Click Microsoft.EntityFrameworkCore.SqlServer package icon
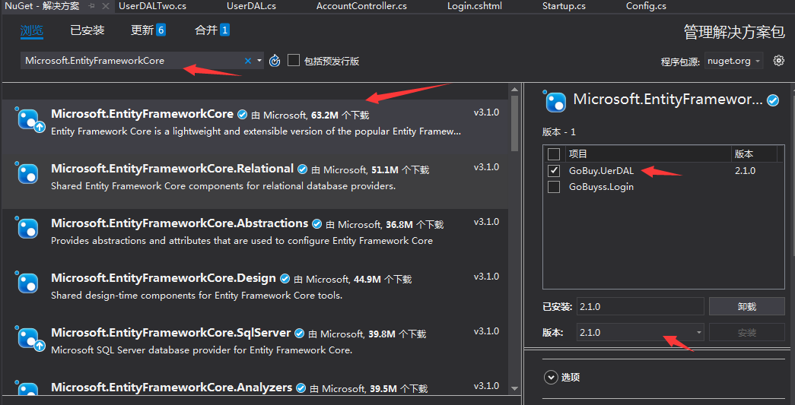 click(x=31, y=339)
